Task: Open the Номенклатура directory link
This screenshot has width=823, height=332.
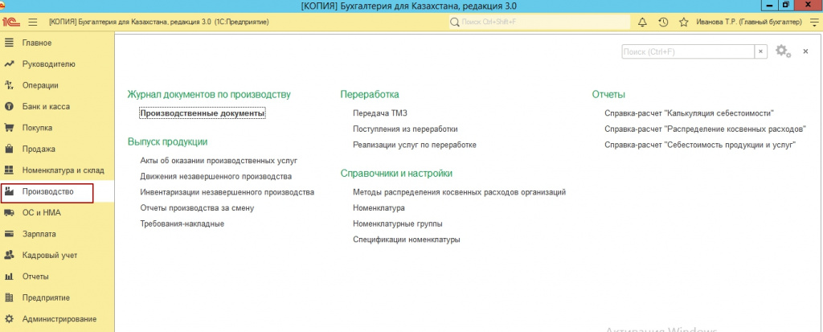Action: point(379,208)
